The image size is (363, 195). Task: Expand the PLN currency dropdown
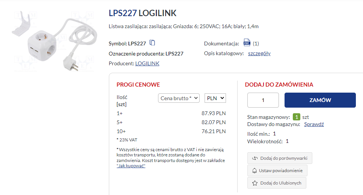click(x=215, y=98)
